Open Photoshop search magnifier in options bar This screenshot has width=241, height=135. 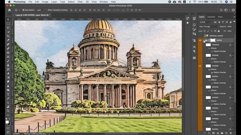[x=221, y=10]
